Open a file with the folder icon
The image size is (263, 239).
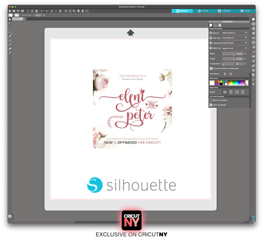(14, 11)
